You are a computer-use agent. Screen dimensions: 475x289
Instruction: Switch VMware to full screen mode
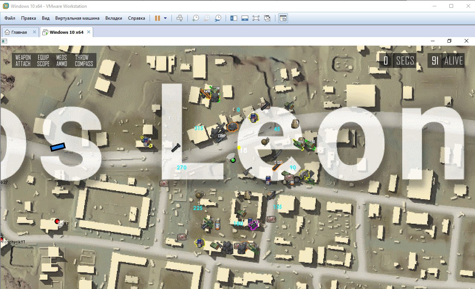click(256, 18)
